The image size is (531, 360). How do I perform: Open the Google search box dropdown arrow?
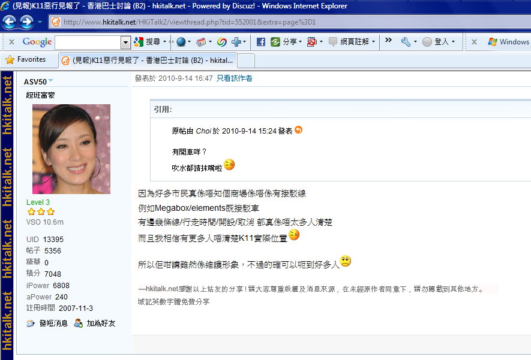coord(125,42)
